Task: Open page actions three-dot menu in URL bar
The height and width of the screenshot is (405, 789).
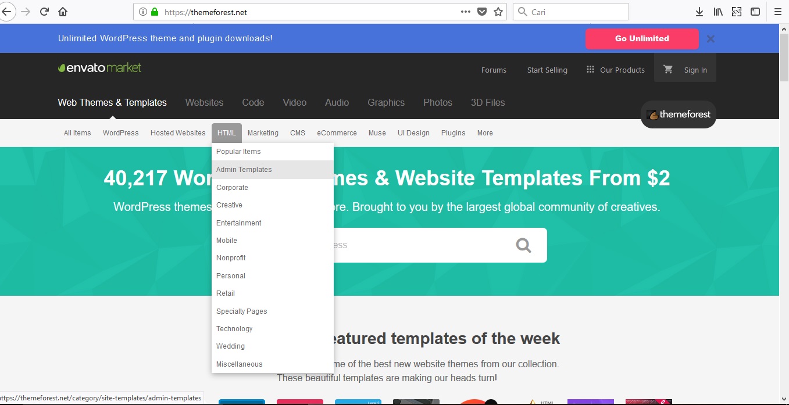Action: click(466, 12)
